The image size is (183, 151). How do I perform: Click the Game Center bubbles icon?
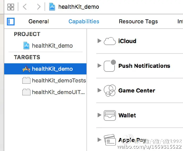click(x=110, y=91)
